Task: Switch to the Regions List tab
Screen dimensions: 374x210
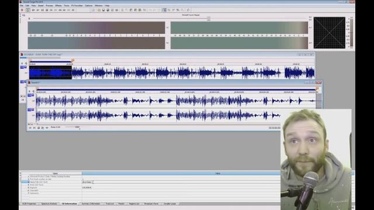Action: (x=134, y=204)
